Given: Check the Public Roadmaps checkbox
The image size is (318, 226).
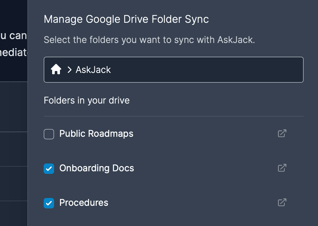Looking at the screenshot, I should [x=49, y=134].
